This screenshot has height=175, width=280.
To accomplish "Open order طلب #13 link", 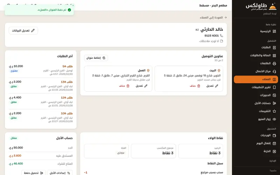I will click(67, 82).
